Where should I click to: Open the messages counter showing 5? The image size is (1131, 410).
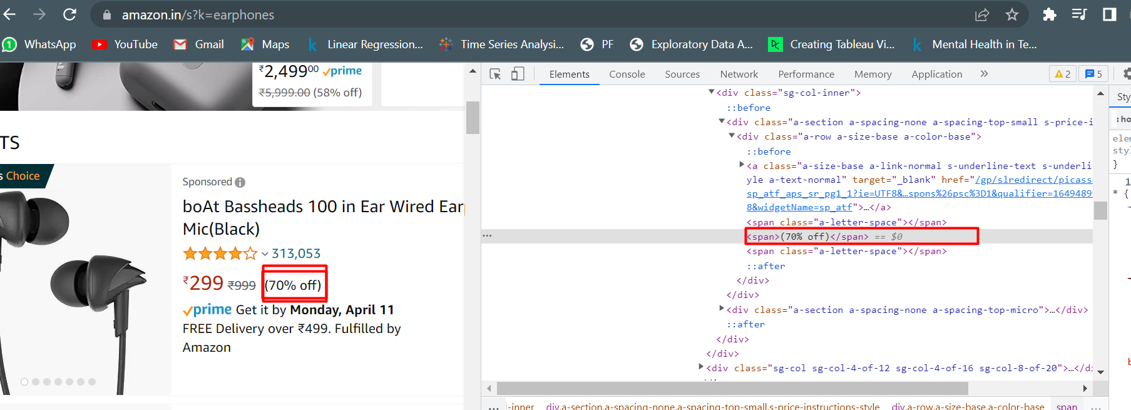pyautogui.click(x=1093, y=74)
